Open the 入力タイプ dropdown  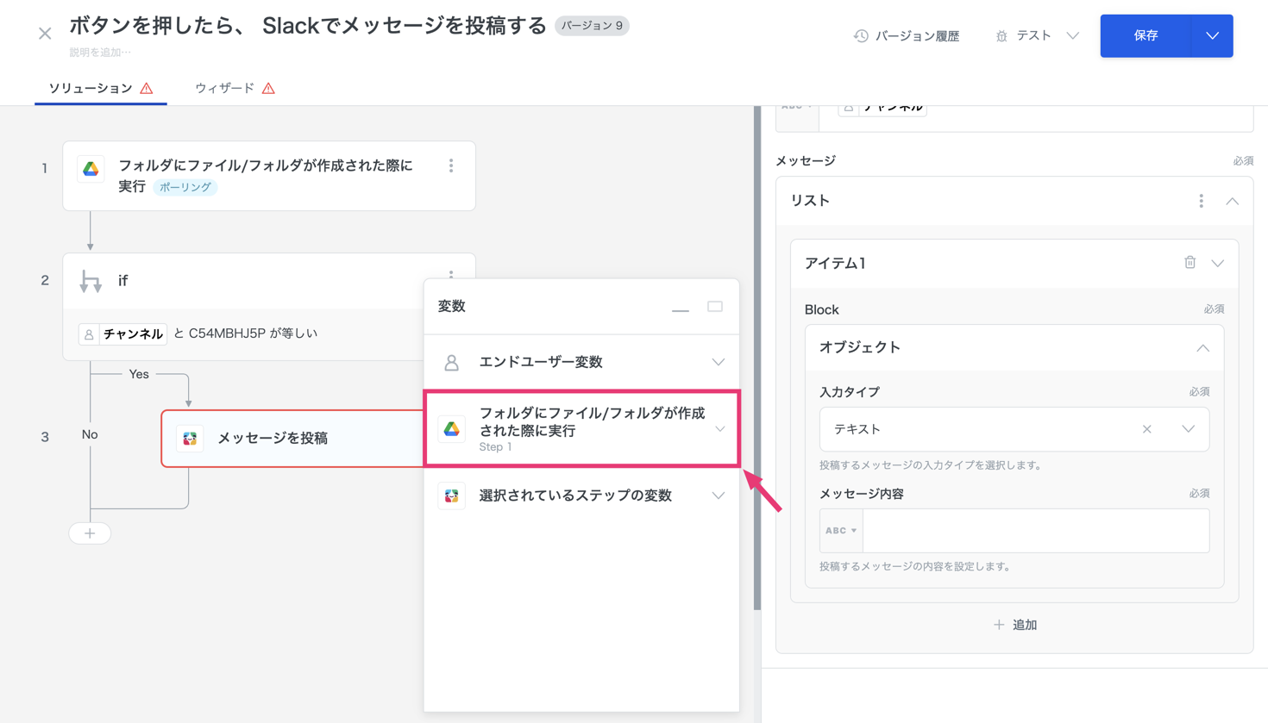point(1188,429)
